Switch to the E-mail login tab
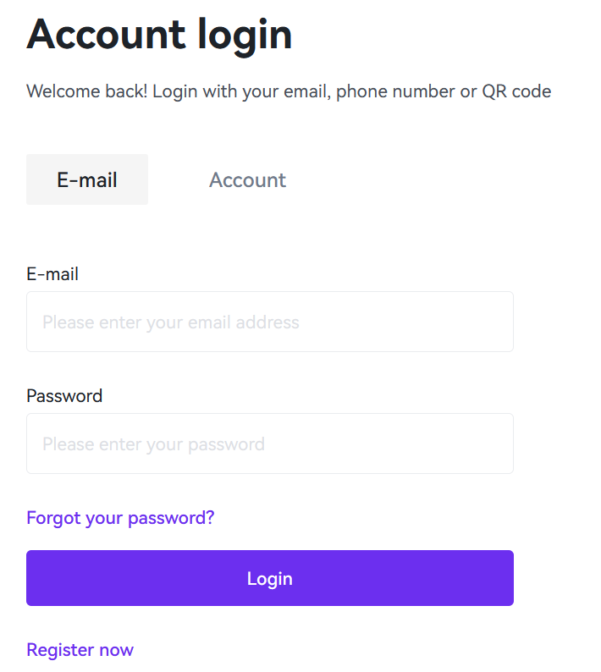 (x=87, y=179)
